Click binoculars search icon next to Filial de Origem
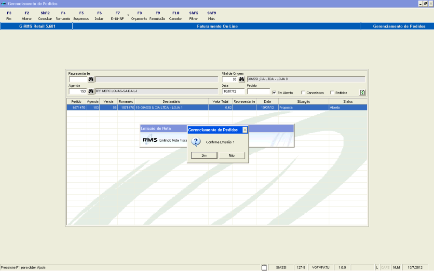The width and height of the screenshot is (434, 271). click(x=242, y=80)
